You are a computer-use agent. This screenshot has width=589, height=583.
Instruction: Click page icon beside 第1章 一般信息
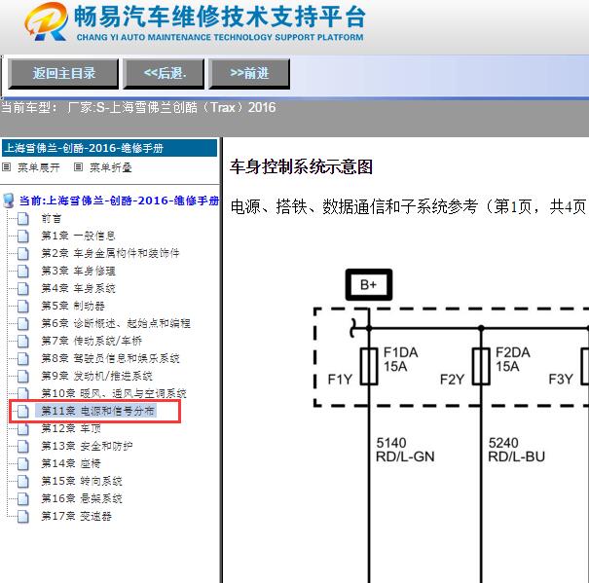click(x=23, y=236)
